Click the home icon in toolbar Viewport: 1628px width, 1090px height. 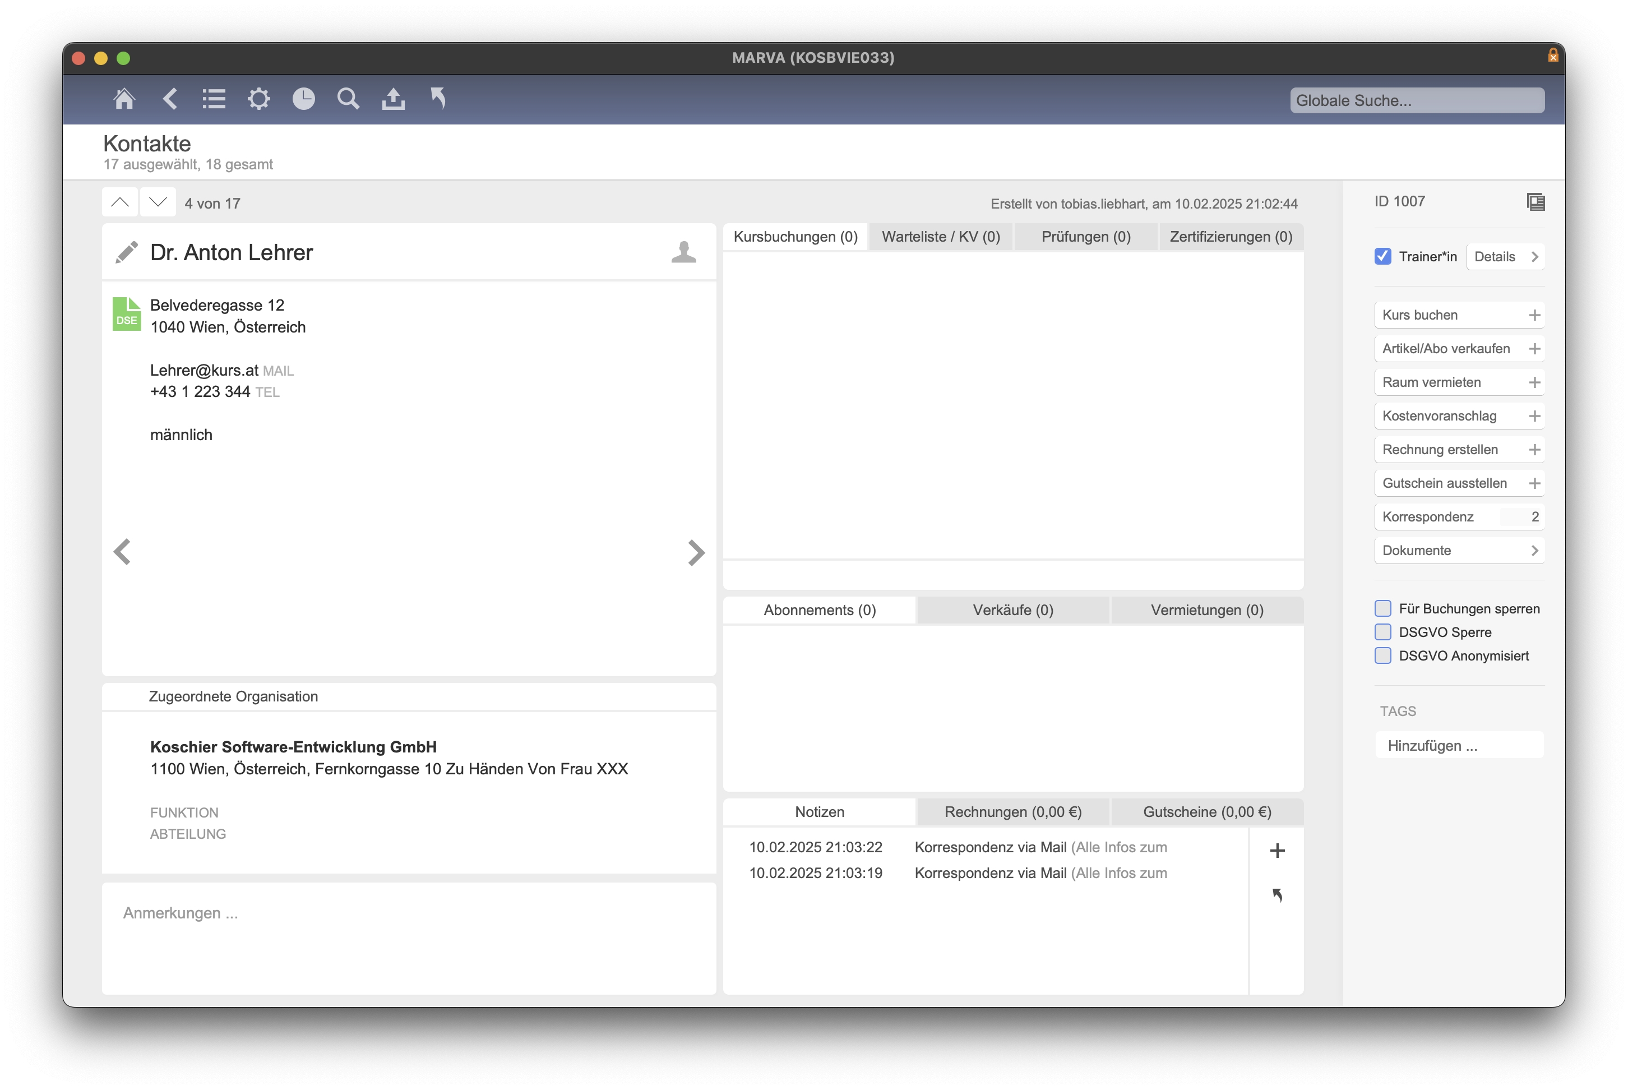[x=124, y=99]
